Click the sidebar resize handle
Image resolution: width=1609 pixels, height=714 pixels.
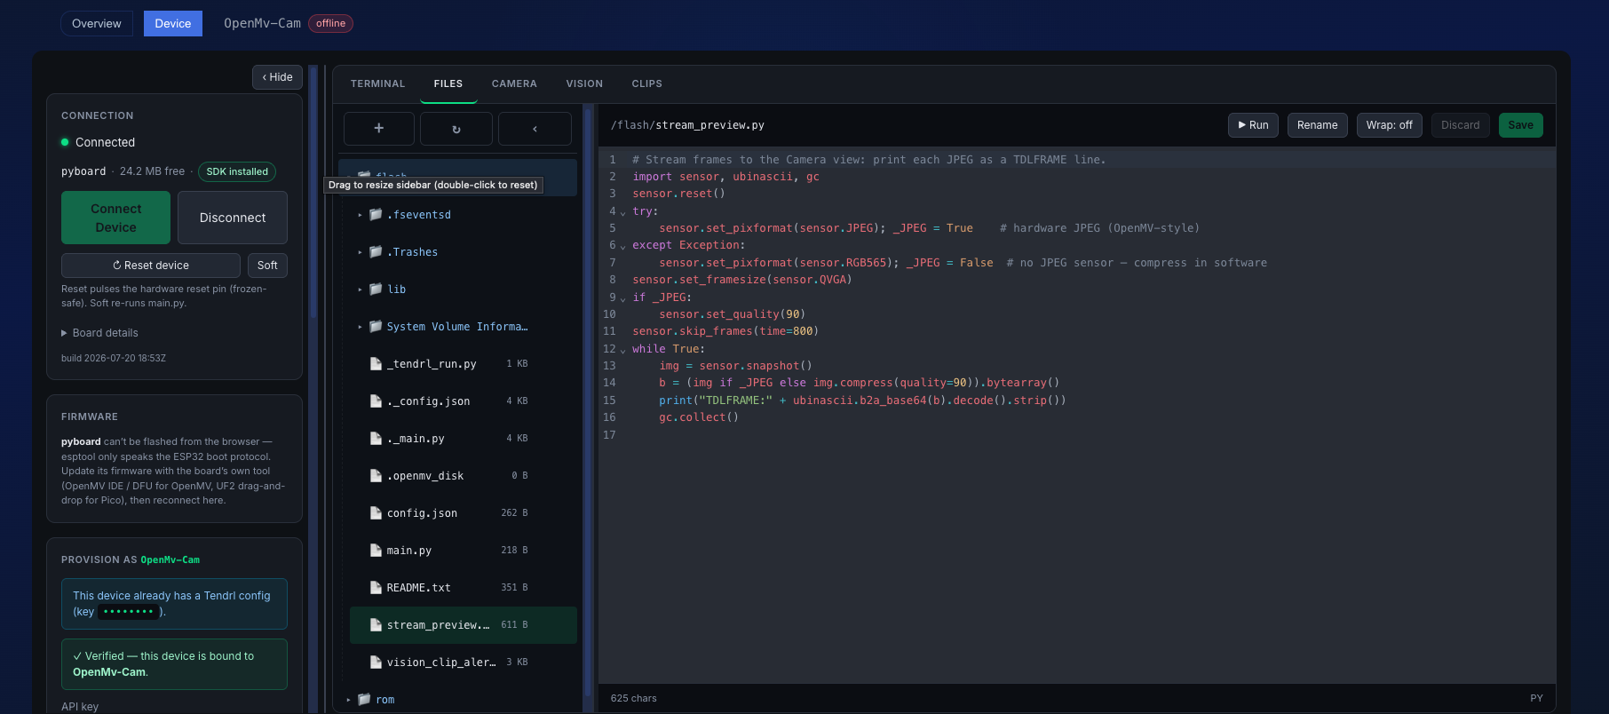coord(325,389)
